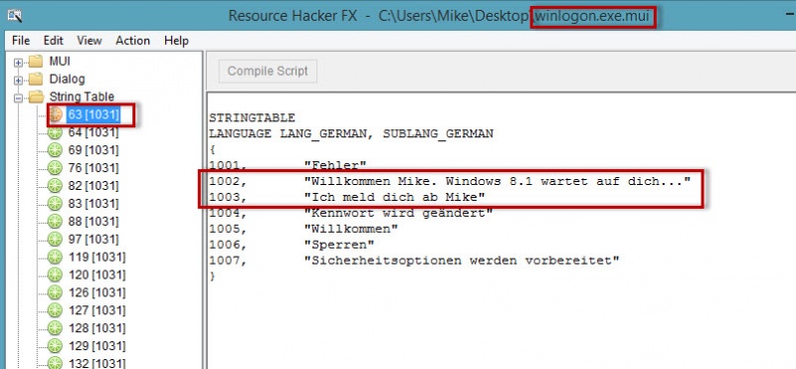Click the Compile Script button
Screen dimensions: 796x369
268,71
